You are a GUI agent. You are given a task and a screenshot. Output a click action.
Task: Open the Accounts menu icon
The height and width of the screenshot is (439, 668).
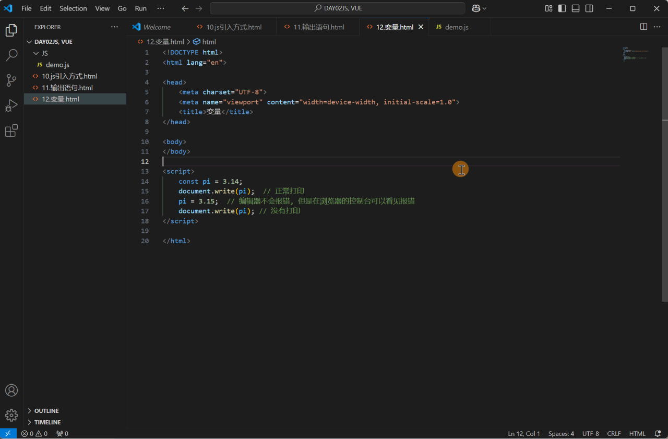pyautogui.click(x=11, y=390)
